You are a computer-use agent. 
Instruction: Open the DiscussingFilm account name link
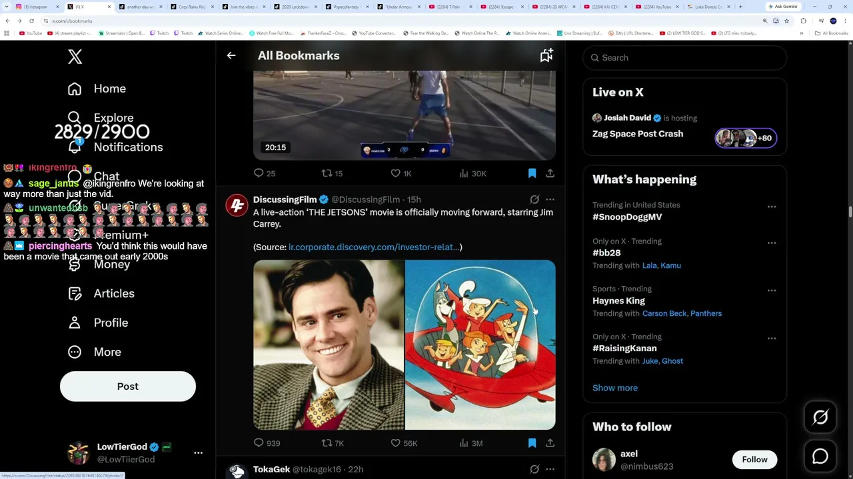tap(285, 200)
